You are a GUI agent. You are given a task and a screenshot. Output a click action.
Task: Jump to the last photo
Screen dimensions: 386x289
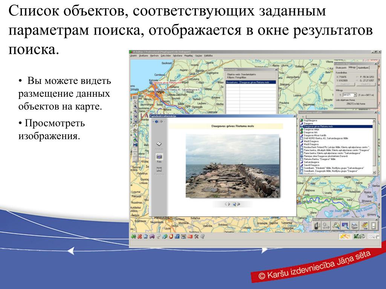[239, 204]
